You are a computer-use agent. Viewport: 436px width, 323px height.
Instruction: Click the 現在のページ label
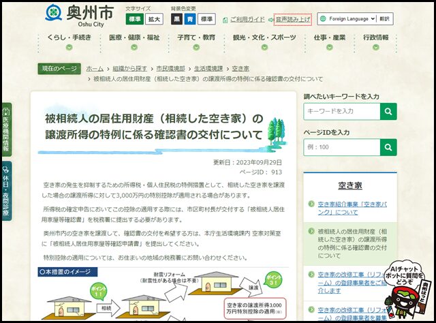pyautogui.click(x=59, y=69)
